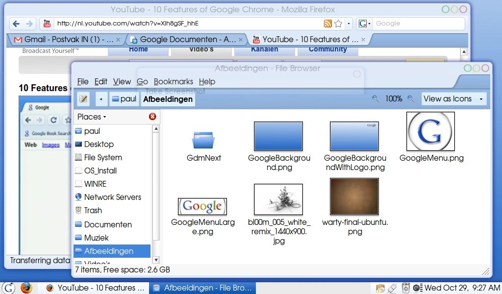Screen dimensions: 502x294
Task: Bookmark page with the star icon
Action: 338,24
